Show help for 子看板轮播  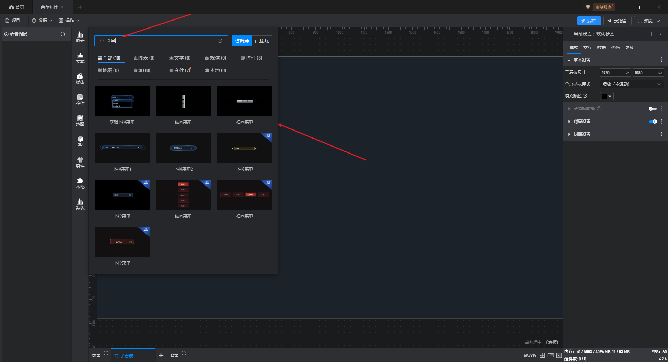pos(599,109)
